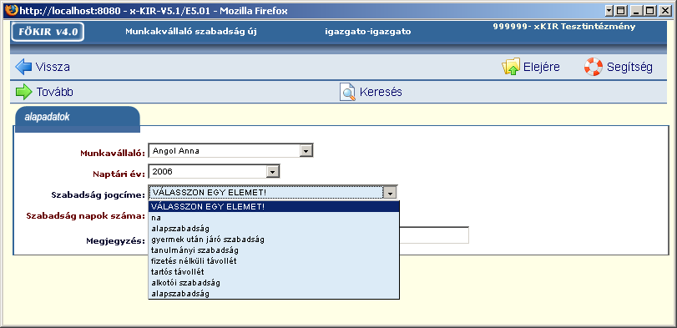Image resolution: width=677 pixels, height=328 pixels.
Task: Open the Naptári év dropdown showing 2006
Action: [215, 171]
